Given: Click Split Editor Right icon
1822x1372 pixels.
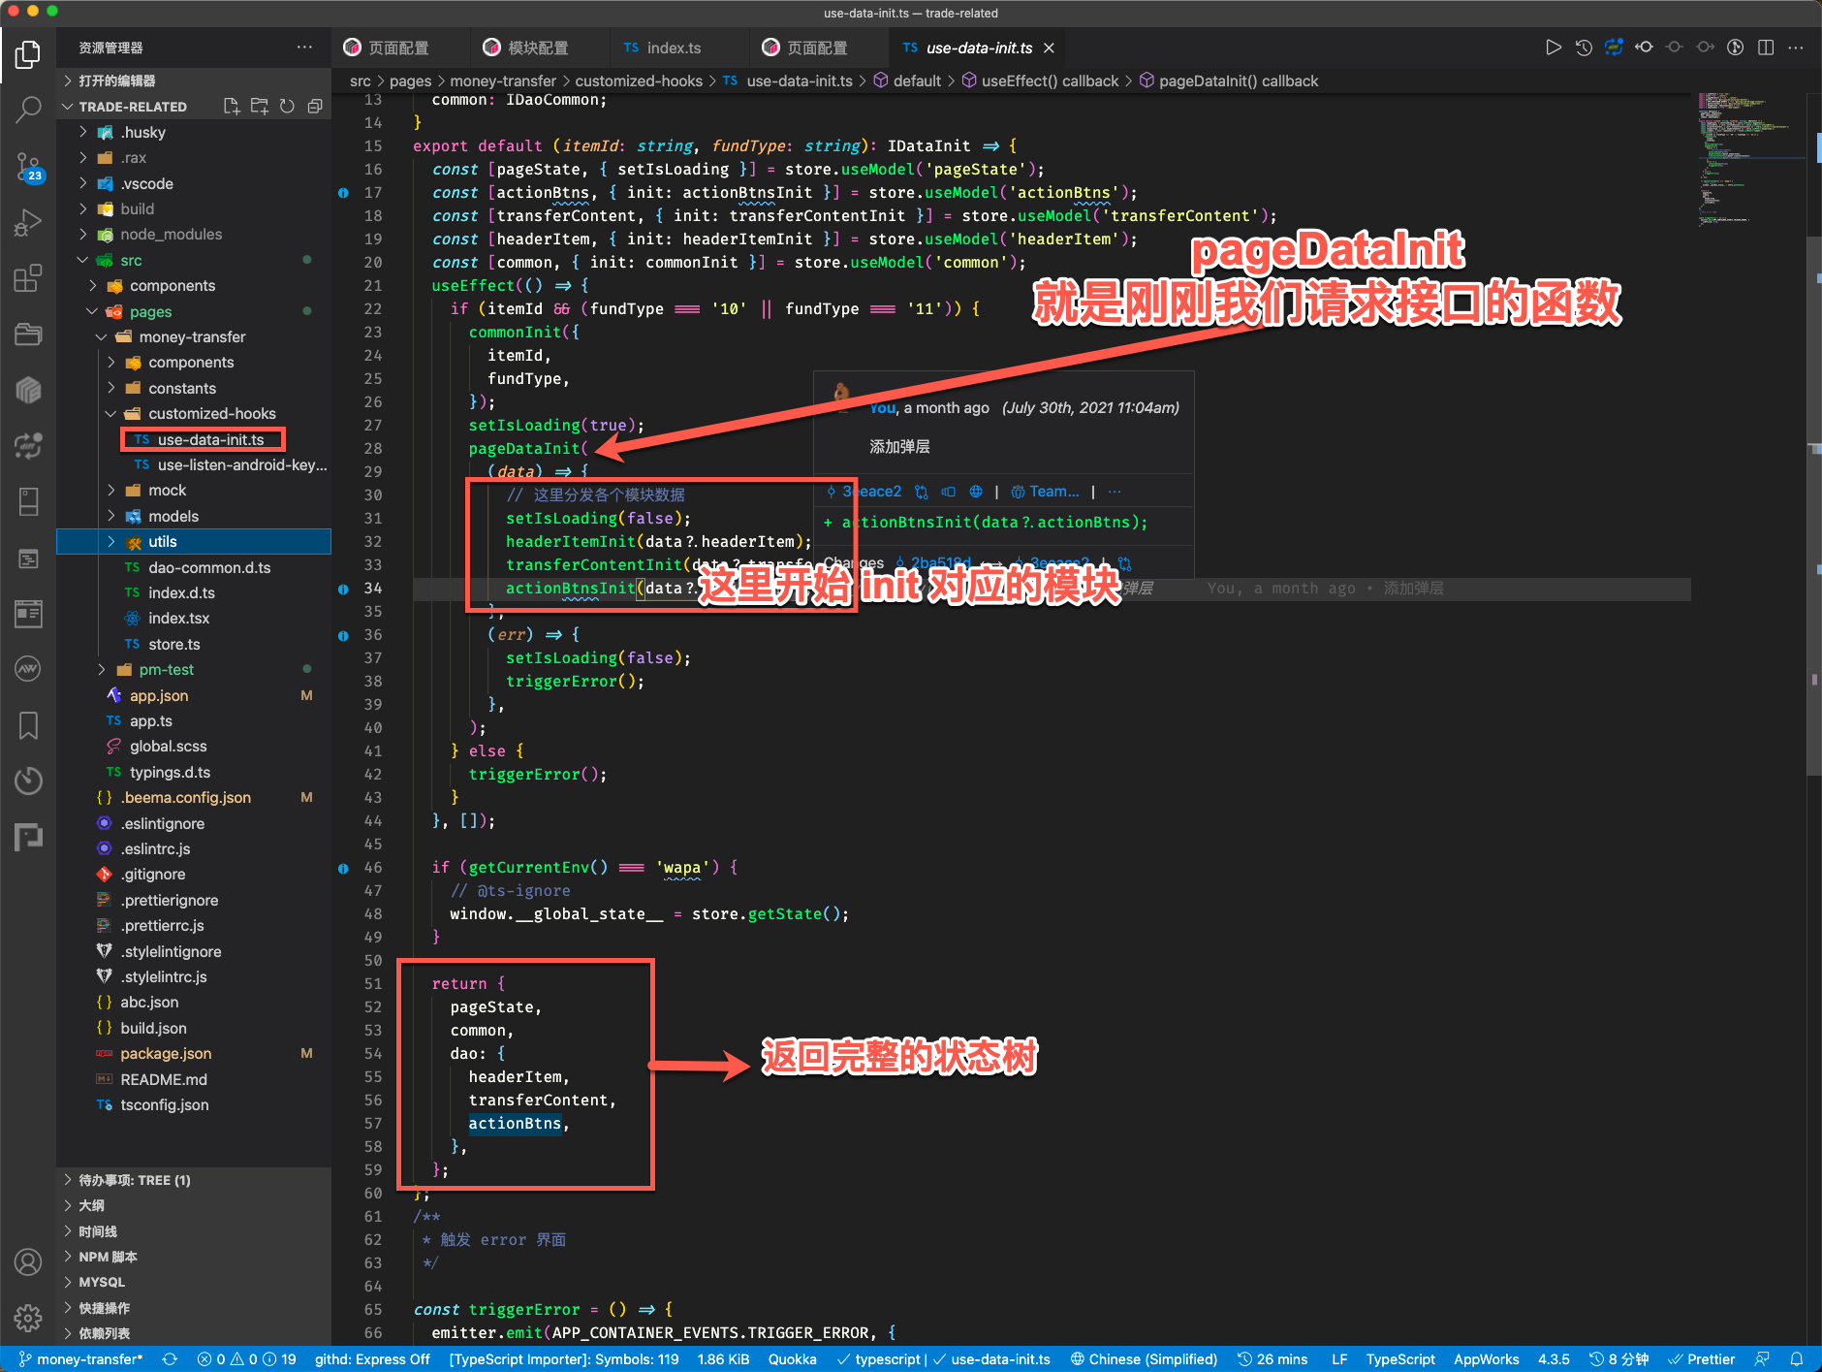Looking at the screenshot, I should point(1766,48).
